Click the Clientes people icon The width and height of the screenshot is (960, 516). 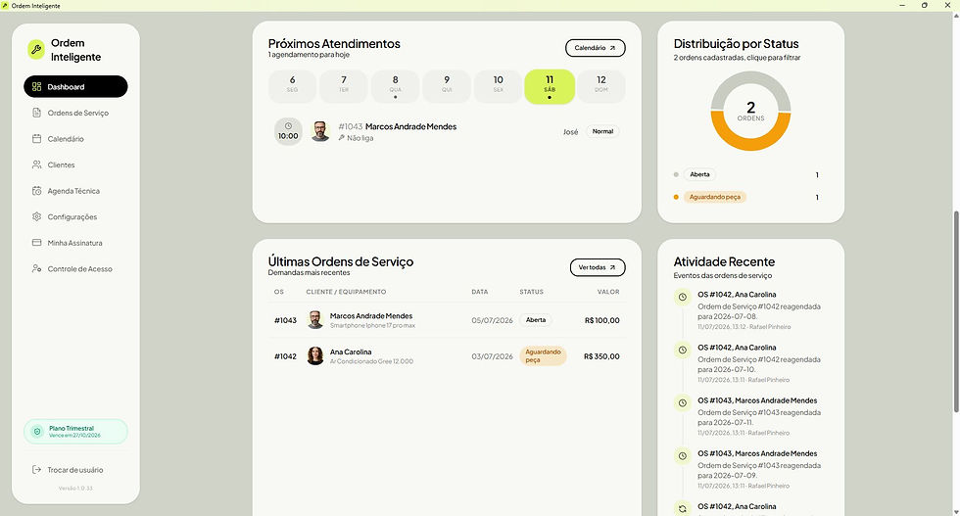click(37, 164)
